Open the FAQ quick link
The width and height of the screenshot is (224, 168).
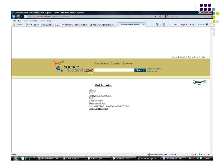[92, 93]
